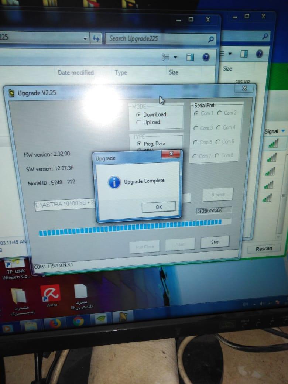Close the Upgrade Complete message box
The width and height of the screenshot is (288, 384).
[171, 154]
